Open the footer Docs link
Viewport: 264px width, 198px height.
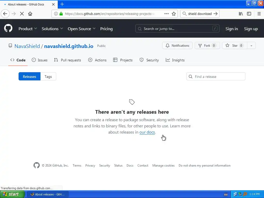point(130,166)
